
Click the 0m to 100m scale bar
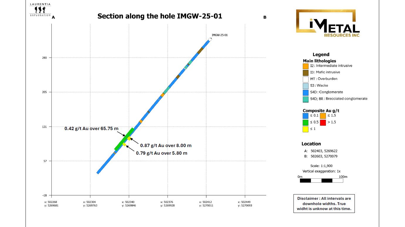(x=321, y=180)
